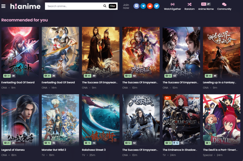Viewport: 243px width, 161px height.
Task: Click the 25m duration under Rakshasa Street 3
Action: click(92, 155)
